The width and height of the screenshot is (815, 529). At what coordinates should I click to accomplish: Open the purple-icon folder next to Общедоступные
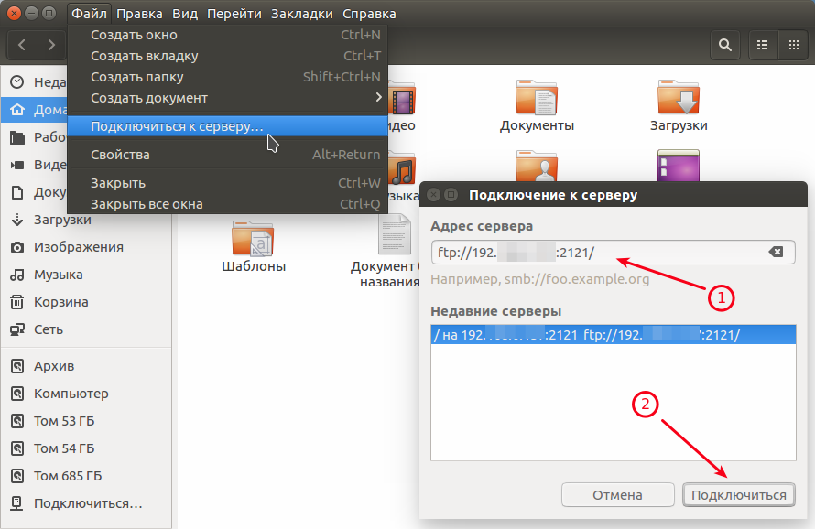tap(679, 166)
